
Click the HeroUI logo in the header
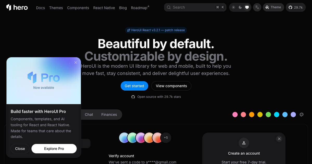[x=17, y=7]
